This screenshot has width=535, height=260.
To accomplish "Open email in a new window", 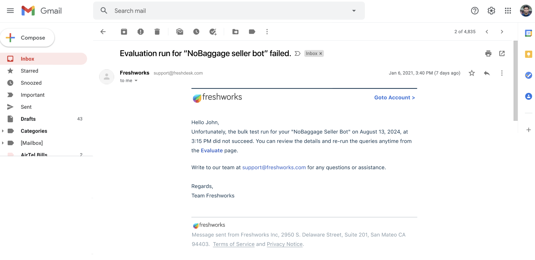I will pos(502,53).
